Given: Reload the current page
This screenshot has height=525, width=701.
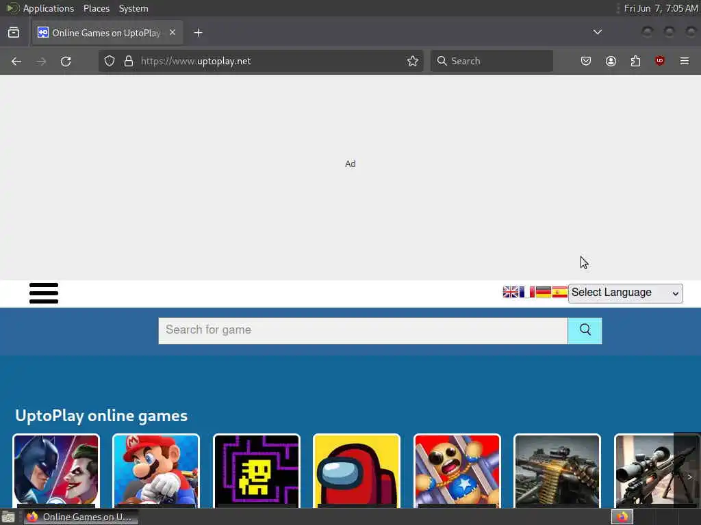Looking at the screenshot, I should click(66, 61).
